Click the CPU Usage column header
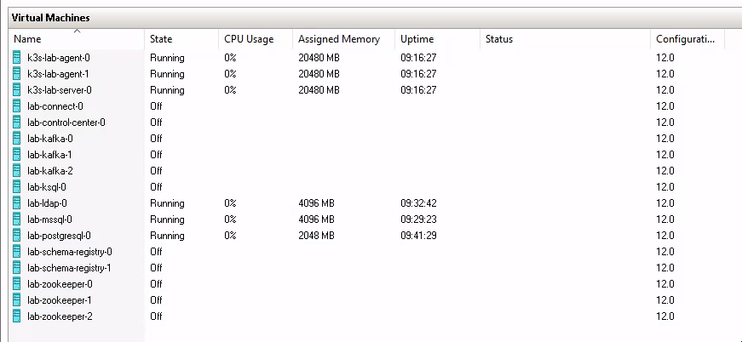The height and width of the screenshot is (342, 742). click(x=249, y=39)
